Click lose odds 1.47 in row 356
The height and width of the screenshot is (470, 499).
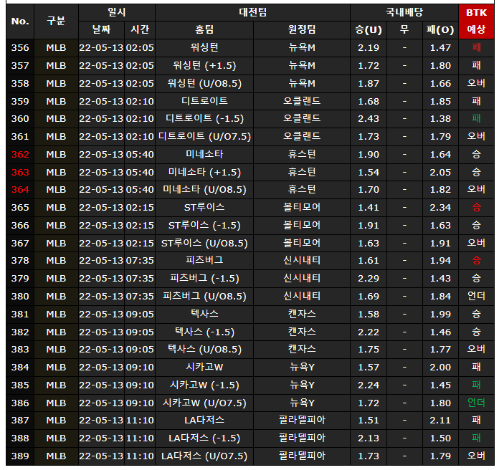click(x=440, y=48)
